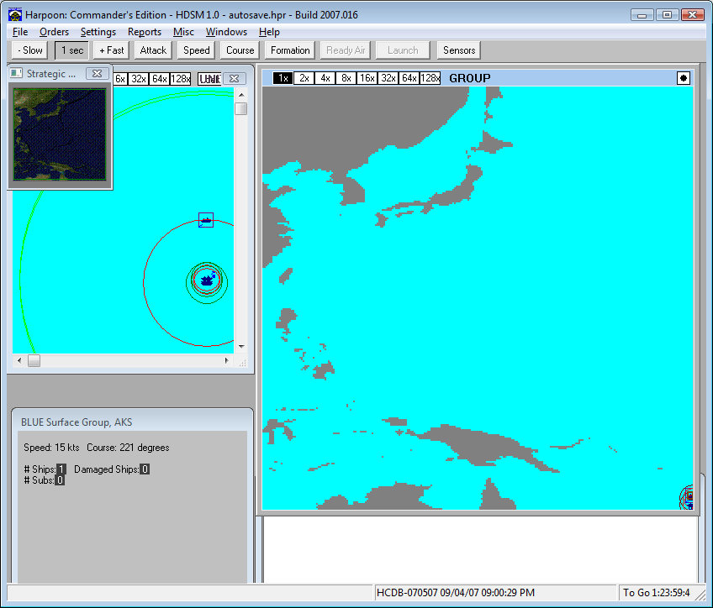Click the 'Speed: 15 kts' text
The image size is (713, 608).
(51, 448)
